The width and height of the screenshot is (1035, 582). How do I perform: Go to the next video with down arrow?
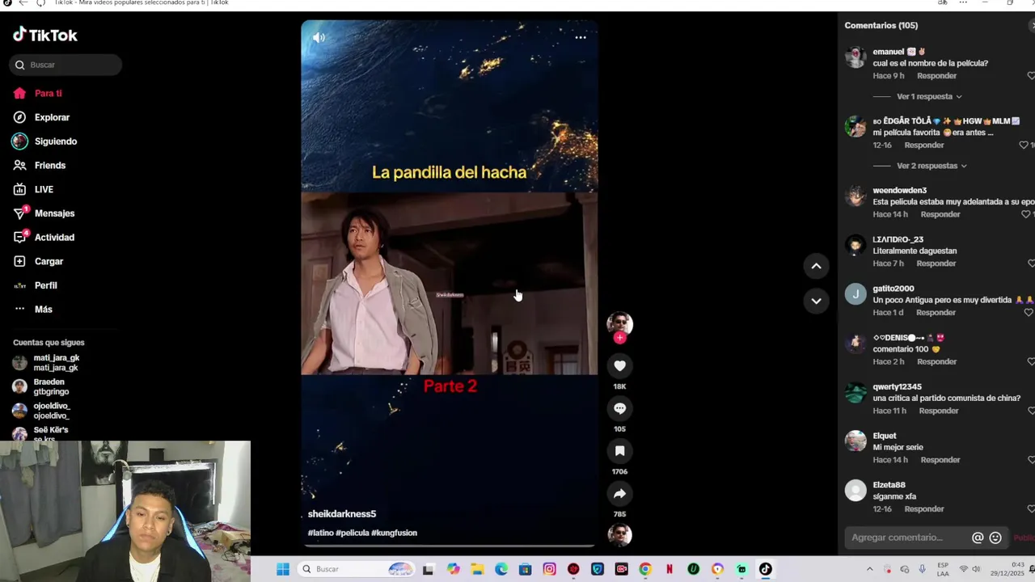pos(816,301)
